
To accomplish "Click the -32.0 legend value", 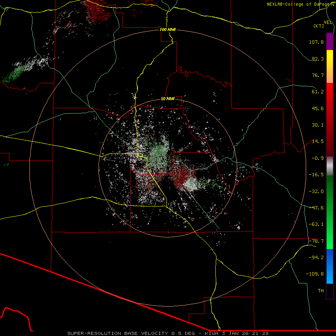I will coord(316,192).
